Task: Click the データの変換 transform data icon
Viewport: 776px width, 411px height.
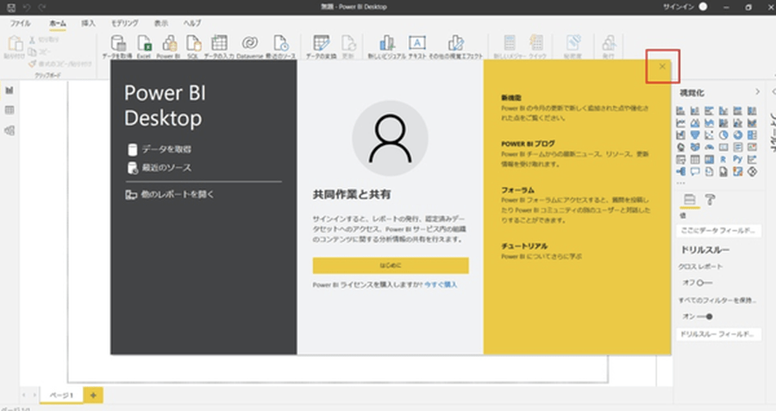Action: (322, 44)
